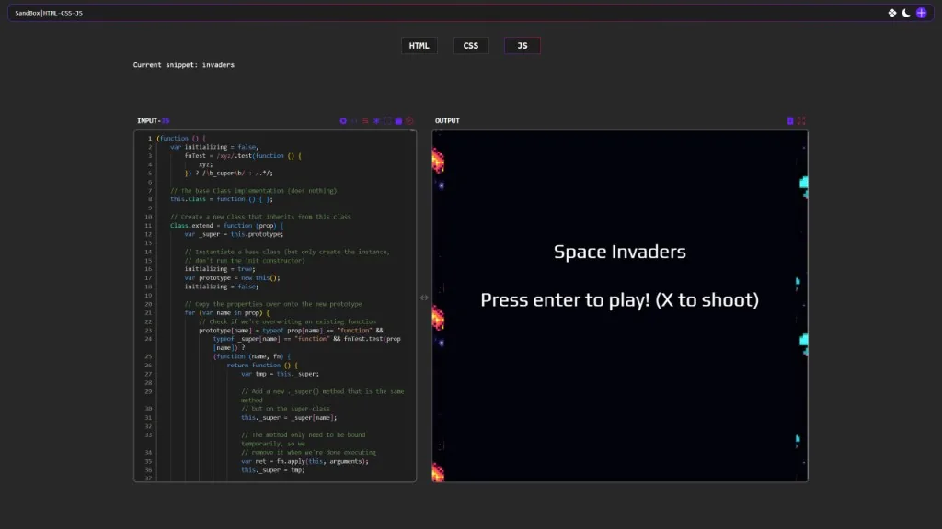Click the 'OUTPUT' panel label
The height and width of the screenshot is (529, 942).
click(447, 120)
